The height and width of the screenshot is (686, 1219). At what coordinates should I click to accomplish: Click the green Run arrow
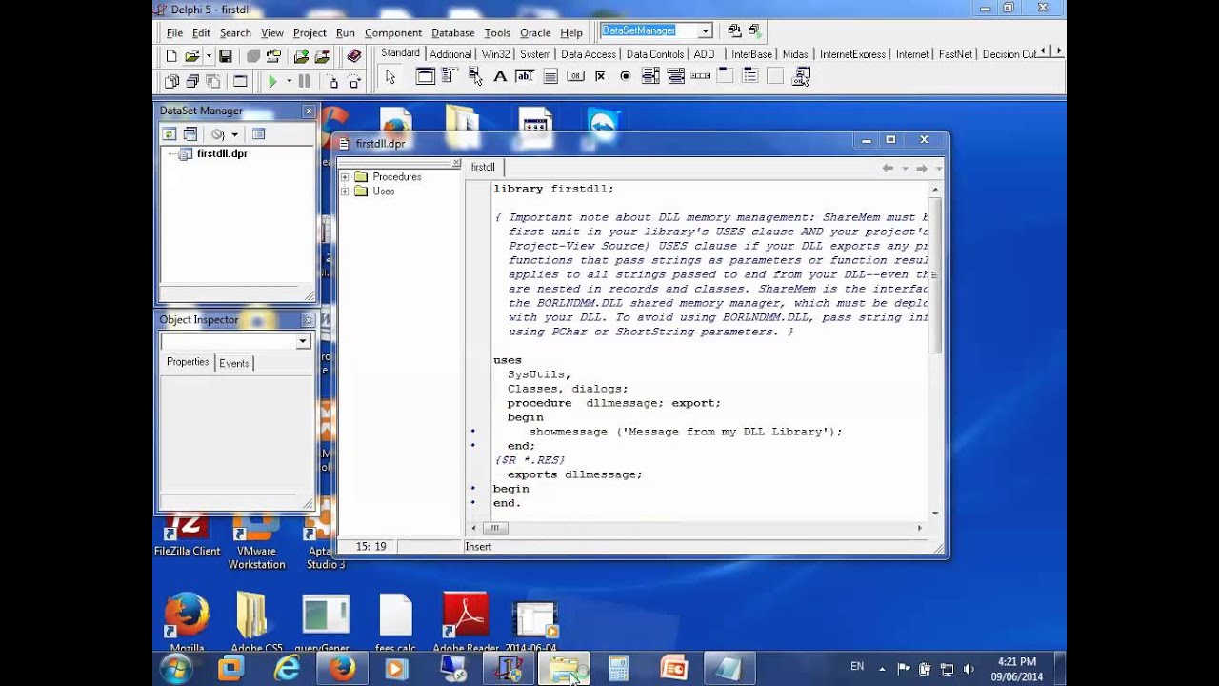[x=272, y=82]
